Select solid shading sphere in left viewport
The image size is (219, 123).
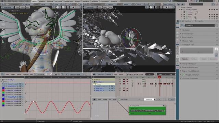pyautogui.click(x=74, y=7)
